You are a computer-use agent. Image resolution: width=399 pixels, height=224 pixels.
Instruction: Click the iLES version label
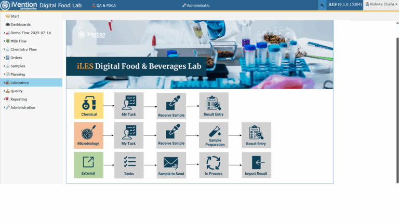click(x=345, y=4)
